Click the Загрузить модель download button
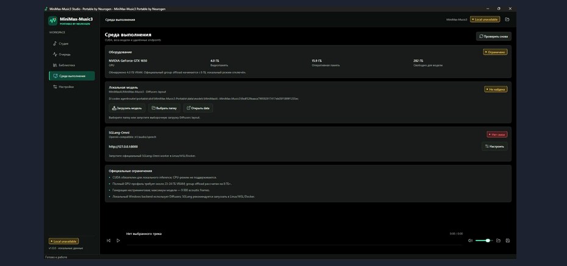Image resolution: width=567 pixels, height=266 pixels. click(x=127, y=108)
